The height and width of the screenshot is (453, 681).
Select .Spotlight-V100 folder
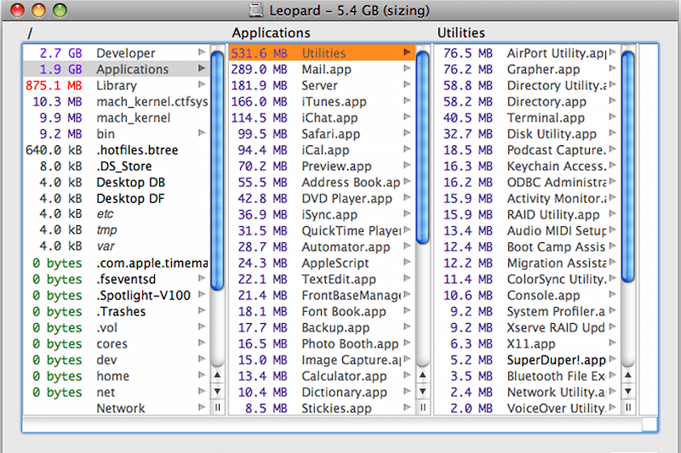117,295
